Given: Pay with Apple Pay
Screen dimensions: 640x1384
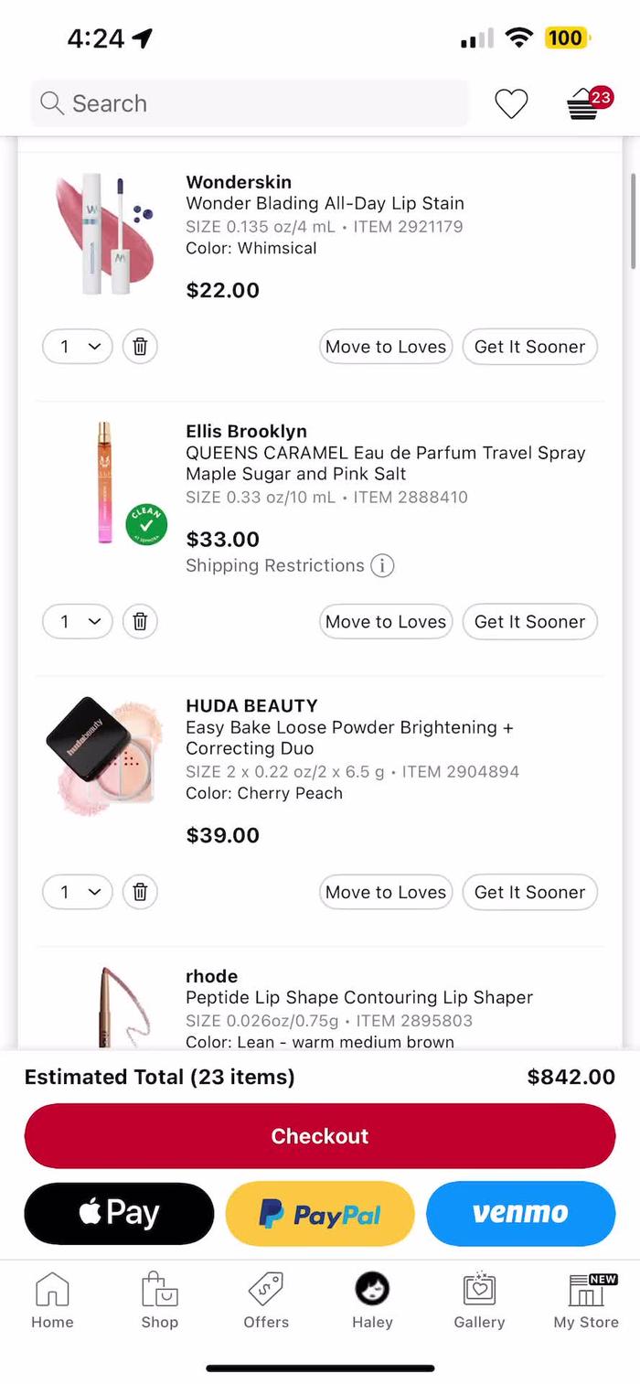Looking at the screenshot, I should pyautogui.click(x=119, y=1214).
